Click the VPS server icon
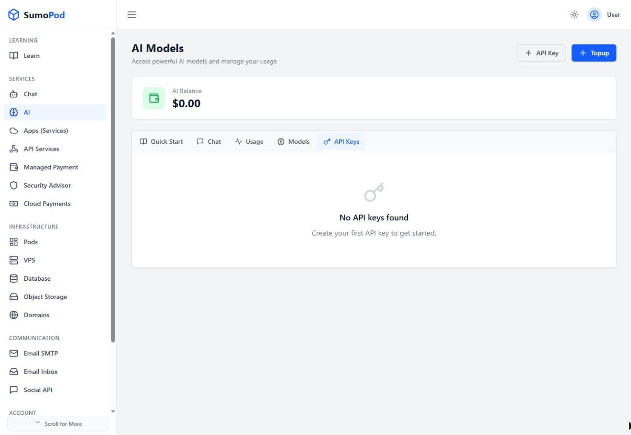 (x=14, y=260)
